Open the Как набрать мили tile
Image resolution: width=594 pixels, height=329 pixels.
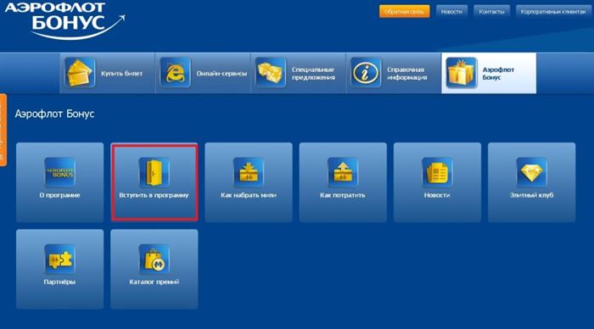[249, 182]
